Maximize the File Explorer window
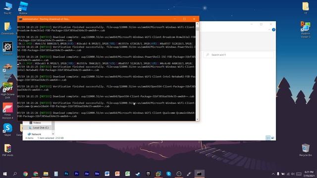 point(261,24)
